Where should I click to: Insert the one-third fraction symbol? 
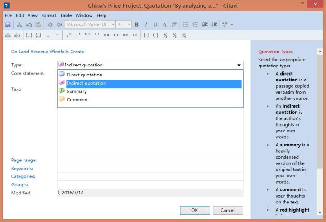pyautogui.click(x=175, y=35)
